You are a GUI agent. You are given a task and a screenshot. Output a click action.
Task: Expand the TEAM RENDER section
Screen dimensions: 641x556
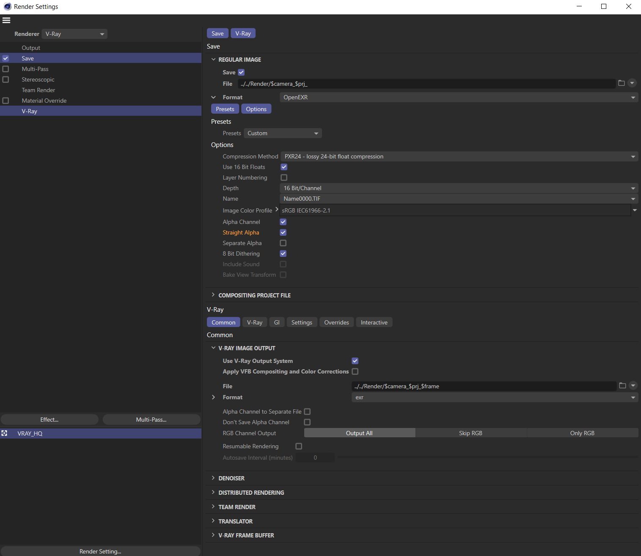[x=213, y=507]
